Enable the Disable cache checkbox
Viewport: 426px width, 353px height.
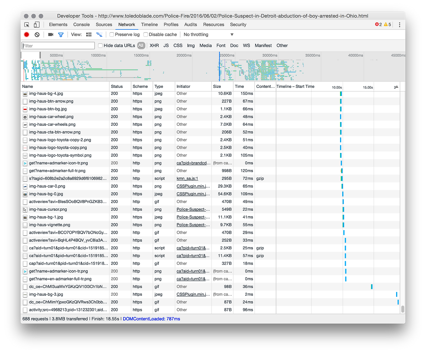[x=146, y=35]
